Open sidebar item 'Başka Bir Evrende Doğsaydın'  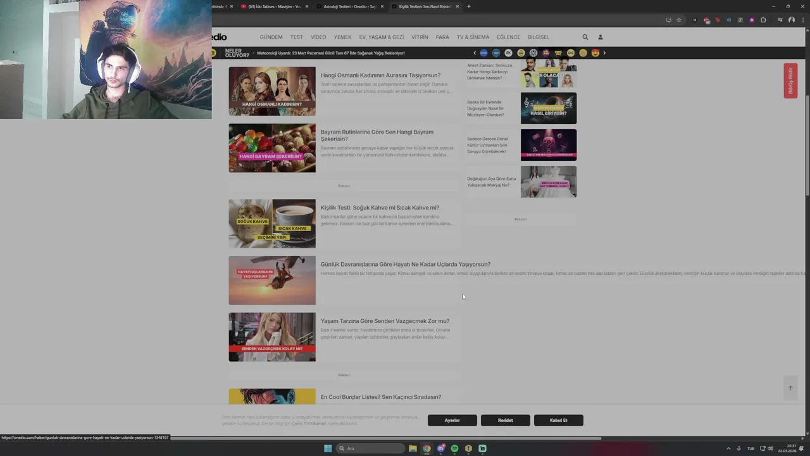(486, 108)
